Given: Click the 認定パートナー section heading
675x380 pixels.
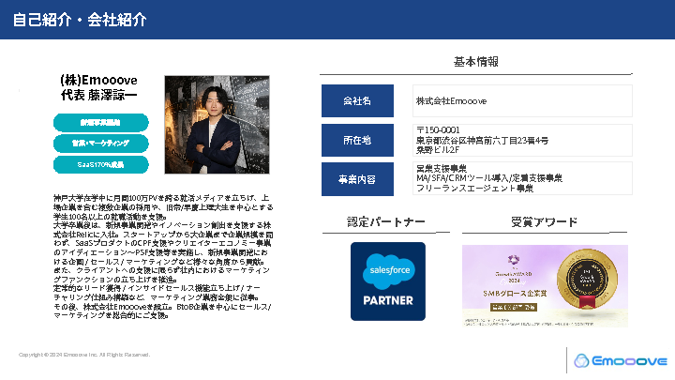Looking at the screenshot, I should [387, 222].
